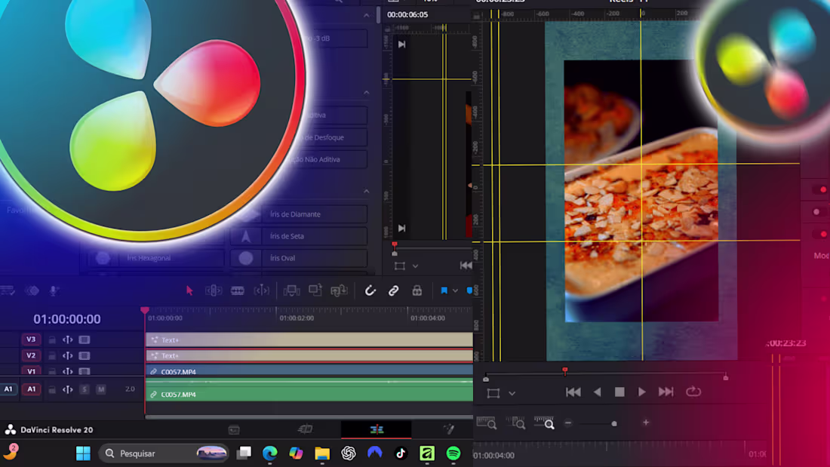
Task: Click Overwrite Clip toolbar icon
Action: click(x=315, y=290)
